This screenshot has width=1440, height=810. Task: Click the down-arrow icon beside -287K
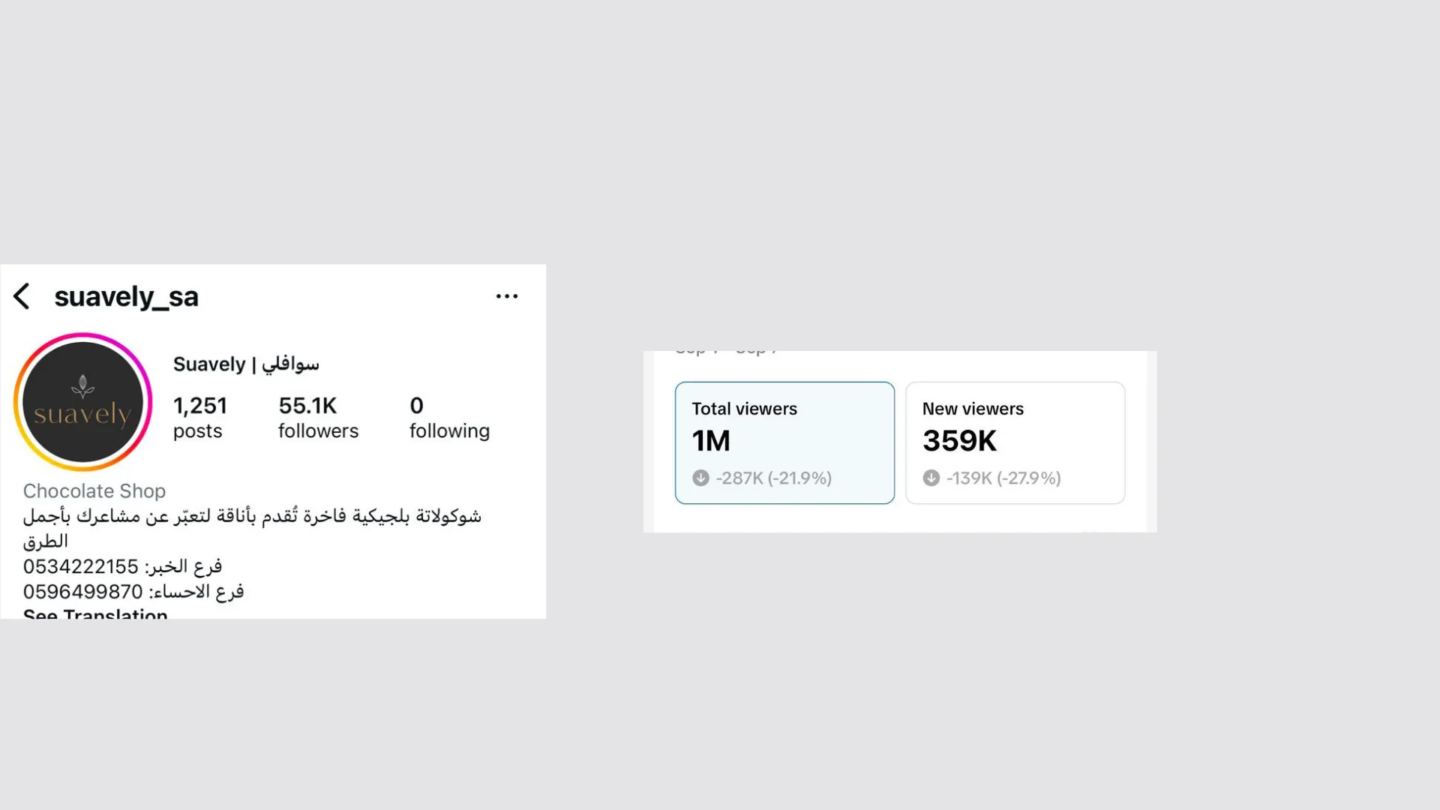pos(700,478)
